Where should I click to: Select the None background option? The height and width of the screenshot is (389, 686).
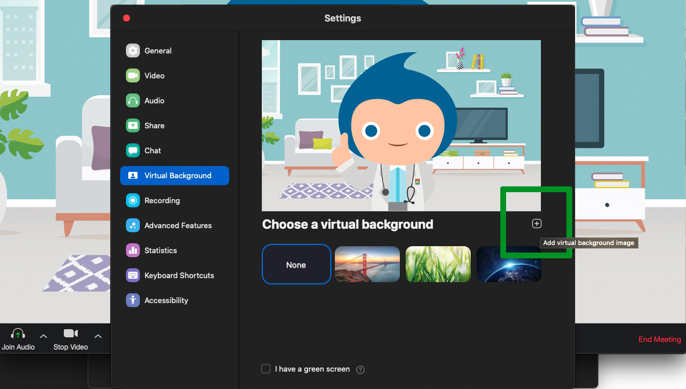[x=296, y=264]
